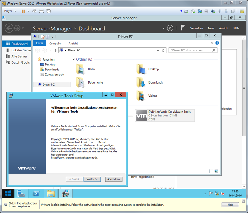Image resolution: width=248 pixels, height=213 pixels.
Task: Click Abbrechen in VMware Tools-Setup
Action: pyautogui.click(x=114, y=179)
